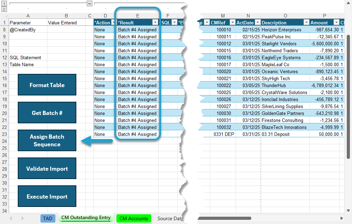The image size is (352, 224).
Task: Select the 03/31/25 ActDate cell
Action: coord(248,134)
